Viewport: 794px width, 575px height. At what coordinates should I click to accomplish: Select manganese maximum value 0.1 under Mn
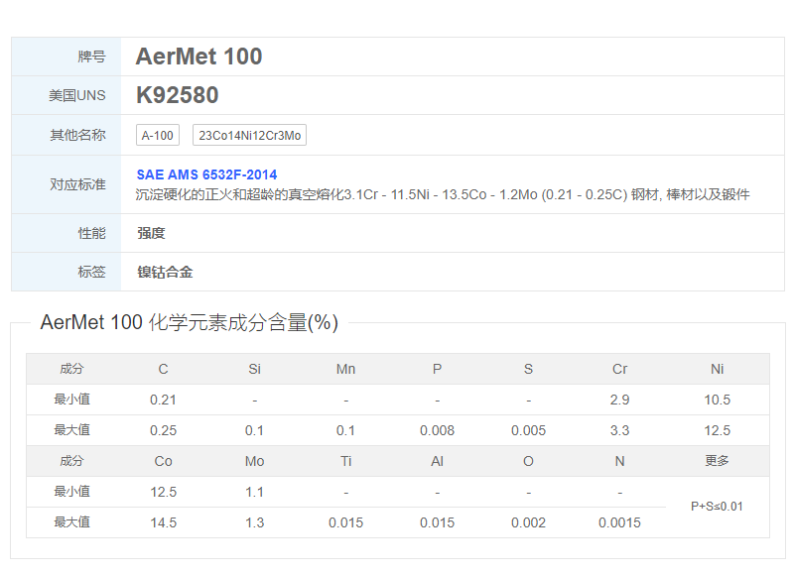(345, 431)
